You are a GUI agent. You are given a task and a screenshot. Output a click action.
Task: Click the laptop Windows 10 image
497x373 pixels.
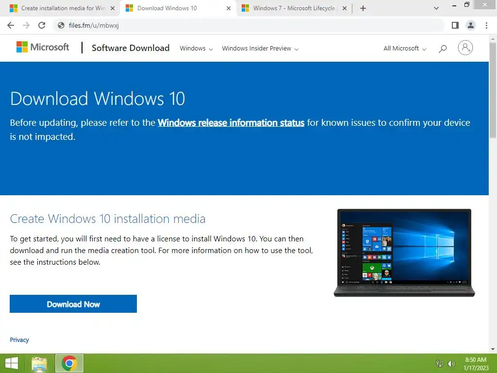[404, 253]
